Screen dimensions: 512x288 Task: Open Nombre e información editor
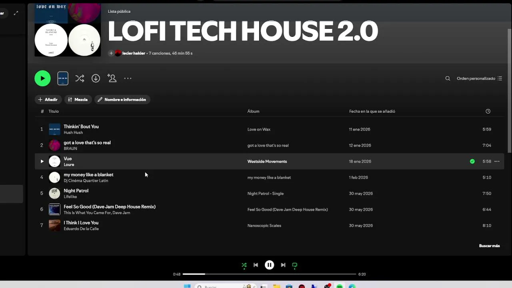coord(122,100)
